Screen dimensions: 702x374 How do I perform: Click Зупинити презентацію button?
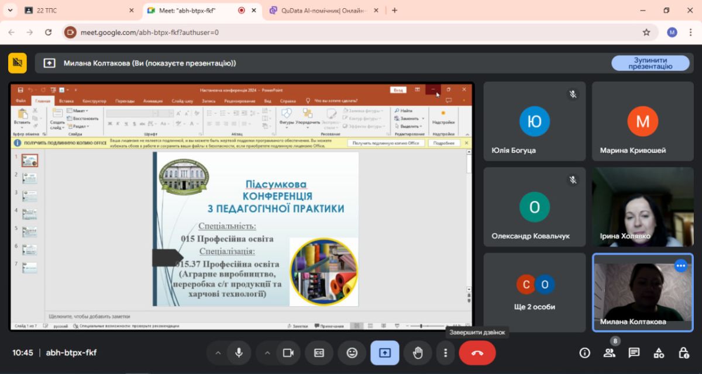coord(651,63)
